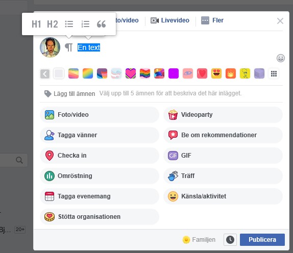This screenshot has height=253, width=293.
Task: Select the red heart background
Action: pyautogui.click(x=202, y=73)
